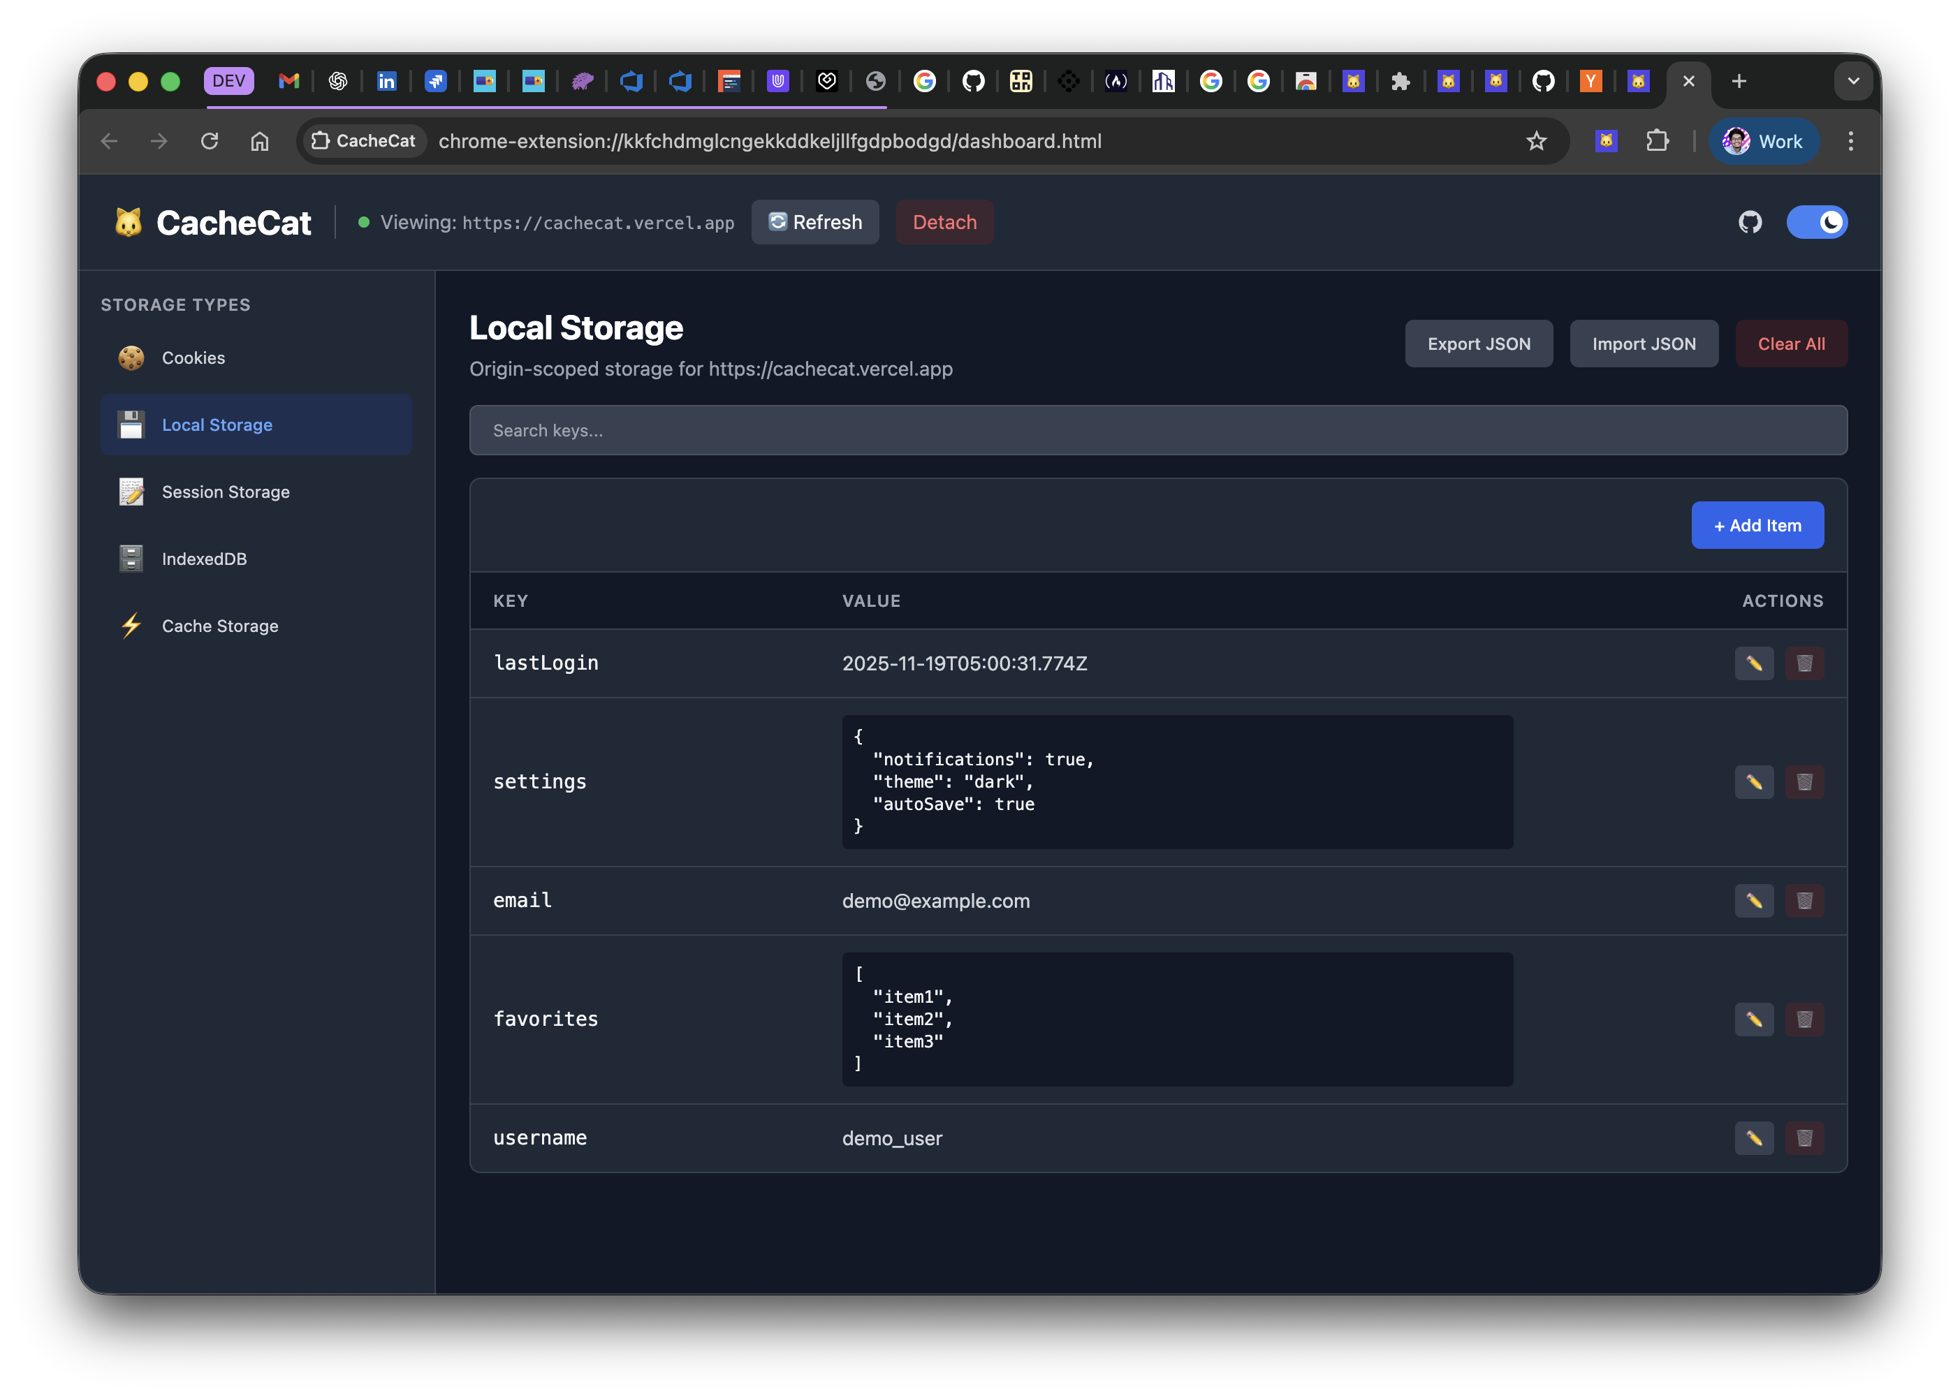Click the IndexedDB drive icon

[131, 558]
